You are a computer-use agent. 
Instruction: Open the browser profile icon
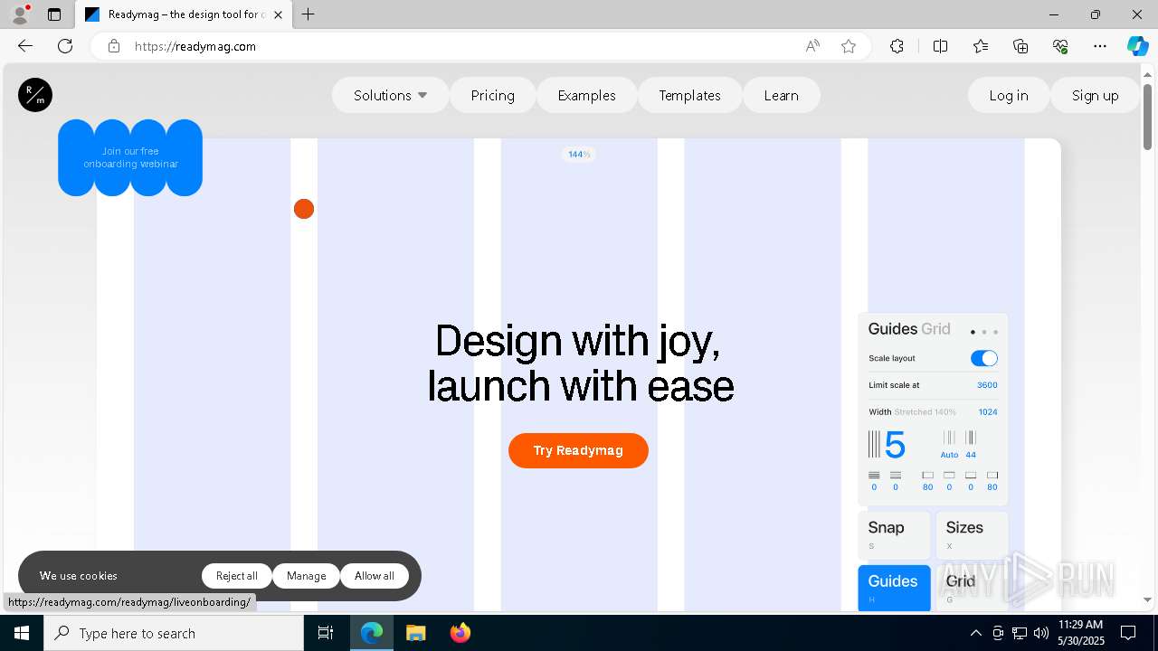(x=20, y=14)
